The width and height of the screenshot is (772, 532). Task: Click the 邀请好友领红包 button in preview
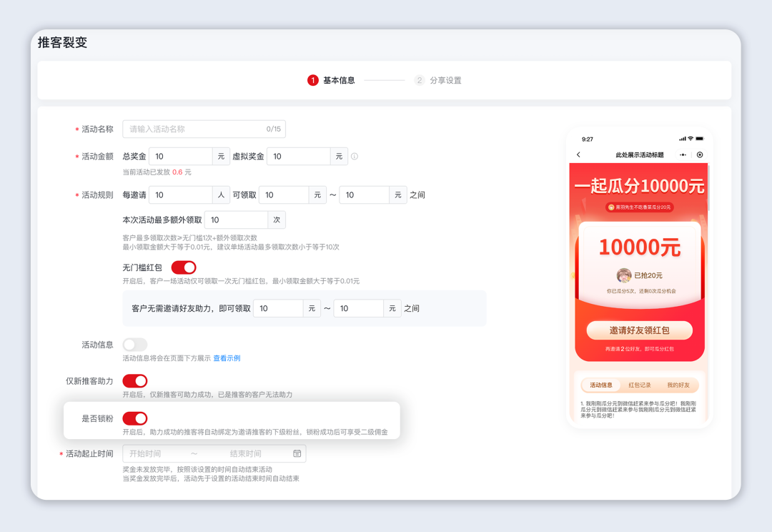coord(638,330)
